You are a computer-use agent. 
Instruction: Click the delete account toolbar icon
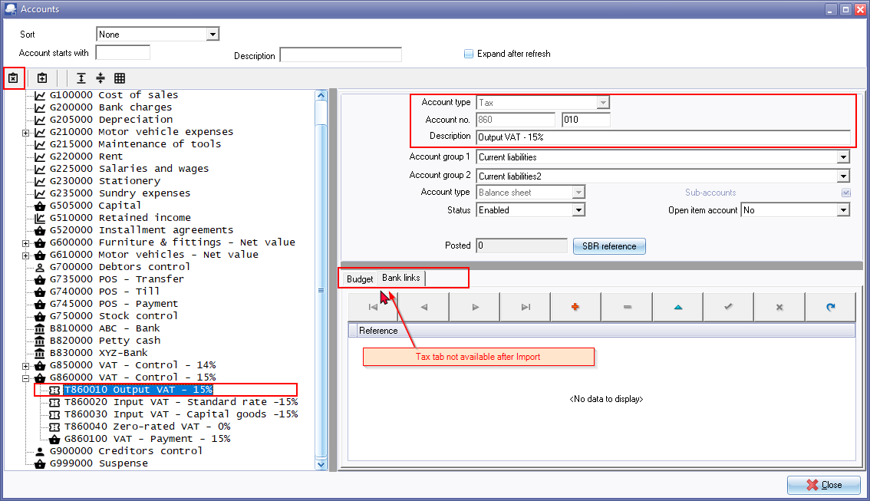pyautogui.click(x=13, y=78)
